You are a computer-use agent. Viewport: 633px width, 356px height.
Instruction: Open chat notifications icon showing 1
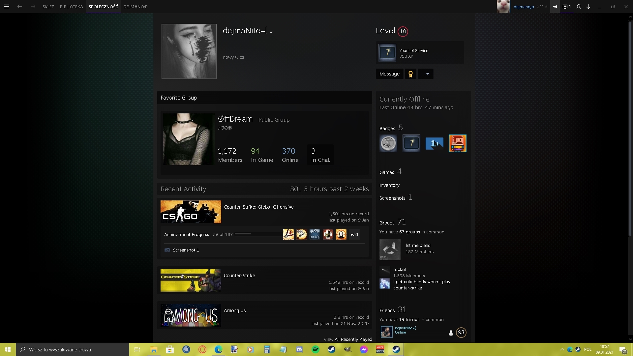(x=566, y=7)
